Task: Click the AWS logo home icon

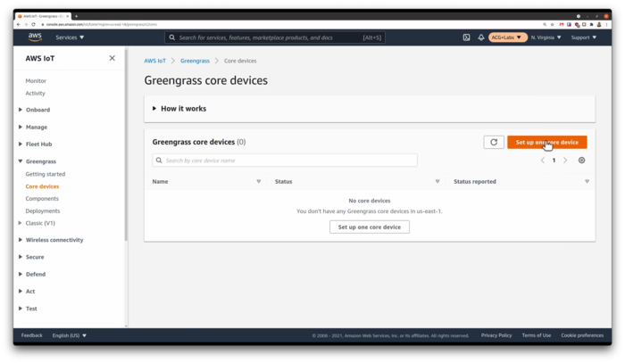Action: pyautogui.click(x=35, y=37)
